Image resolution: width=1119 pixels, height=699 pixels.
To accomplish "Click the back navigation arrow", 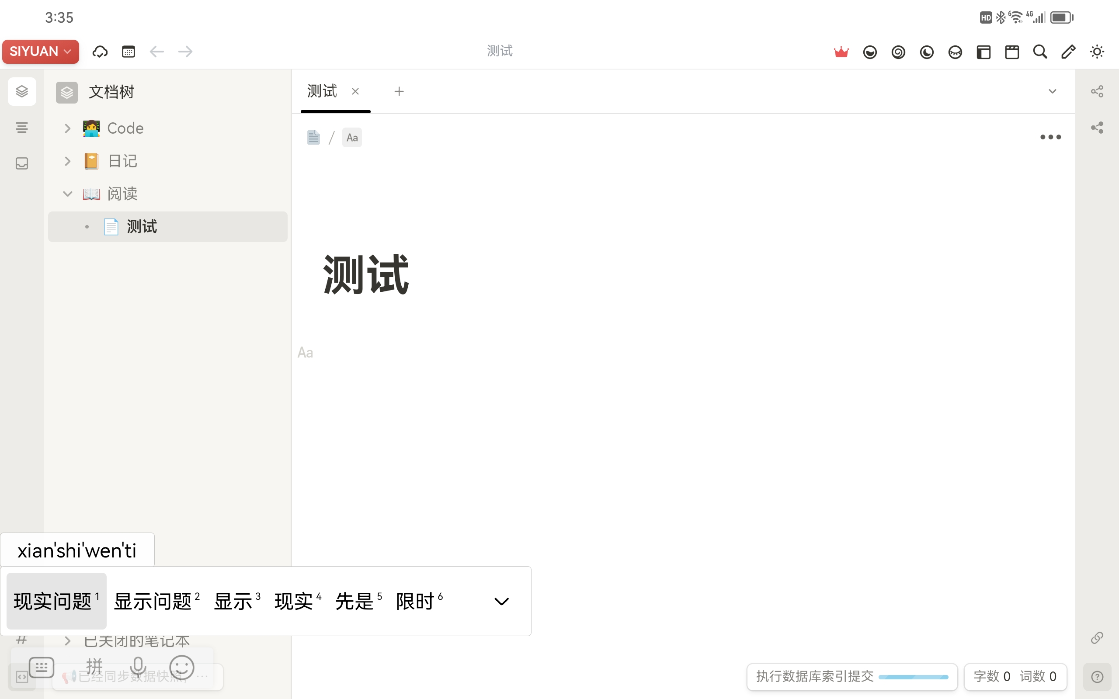I will [x=157, y=51].
